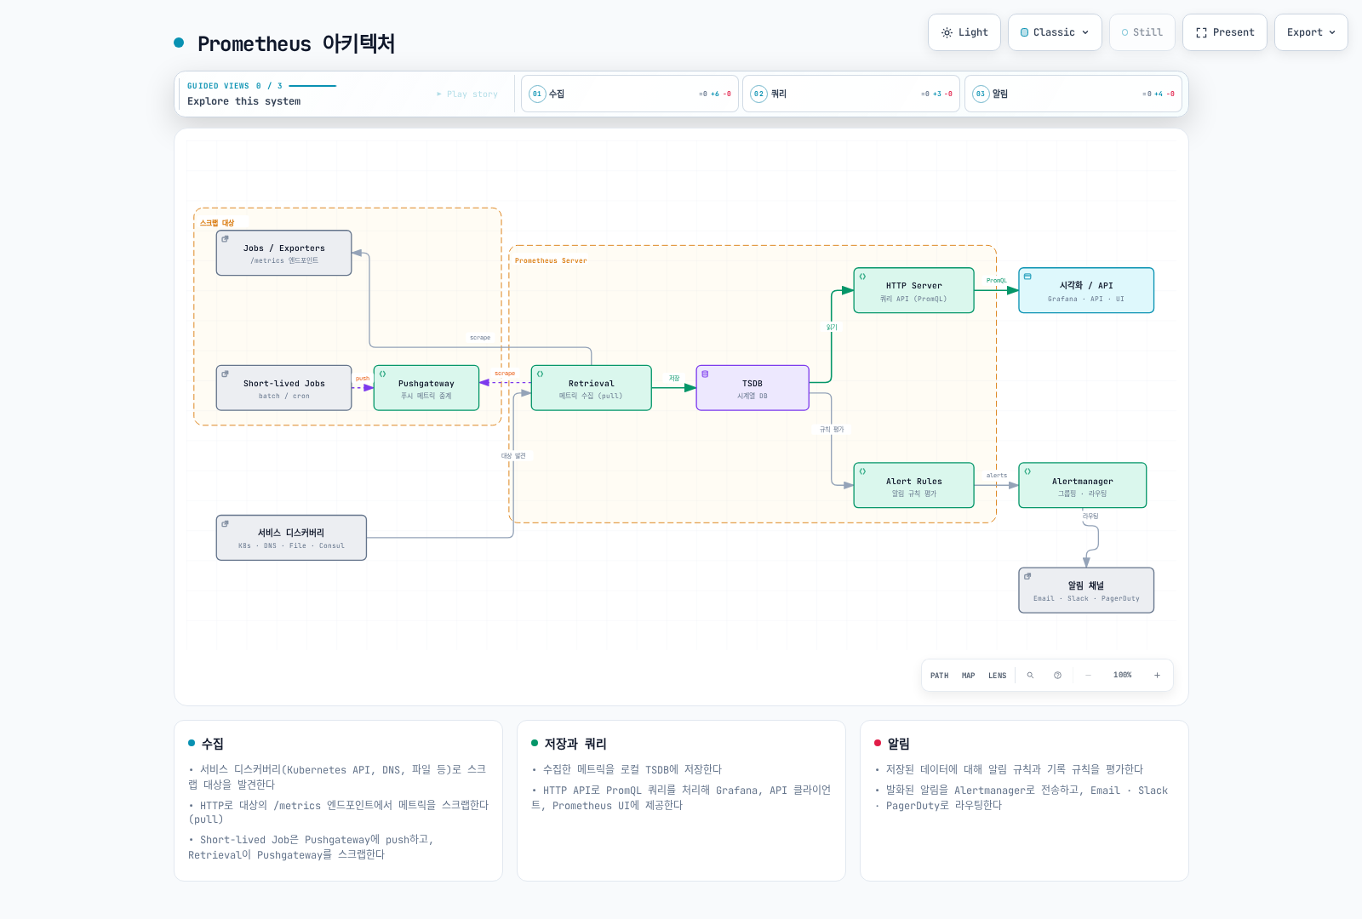
Task: Open the Classic style dropdown
Action: pos(1055,32)
